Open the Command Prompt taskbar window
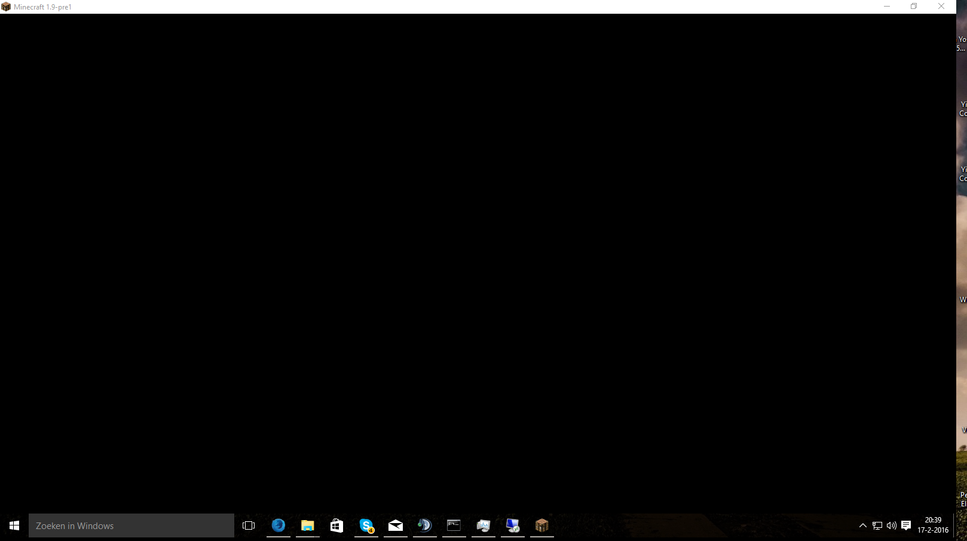This screenshot has width=967, height=541. coord(454,525)
